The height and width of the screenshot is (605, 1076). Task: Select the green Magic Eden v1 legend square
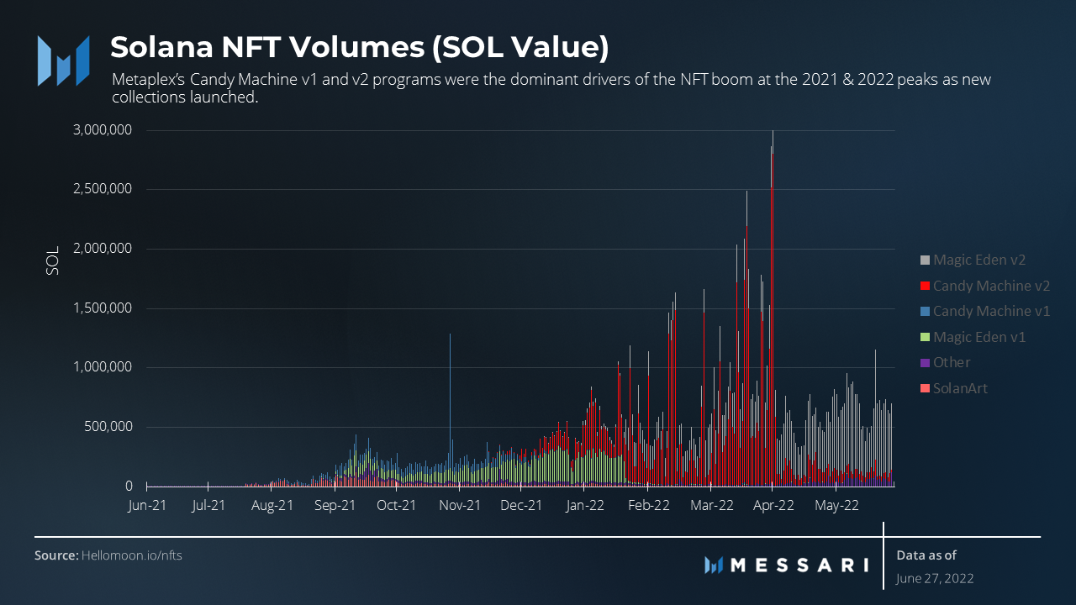point(926,337)
